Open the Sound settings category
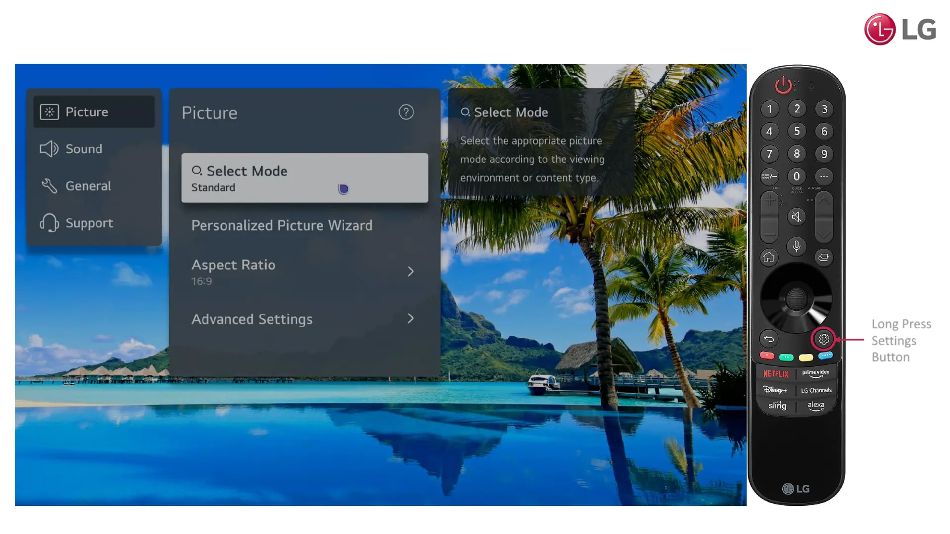This screenshot has height=534, width=950. point(84,149)
